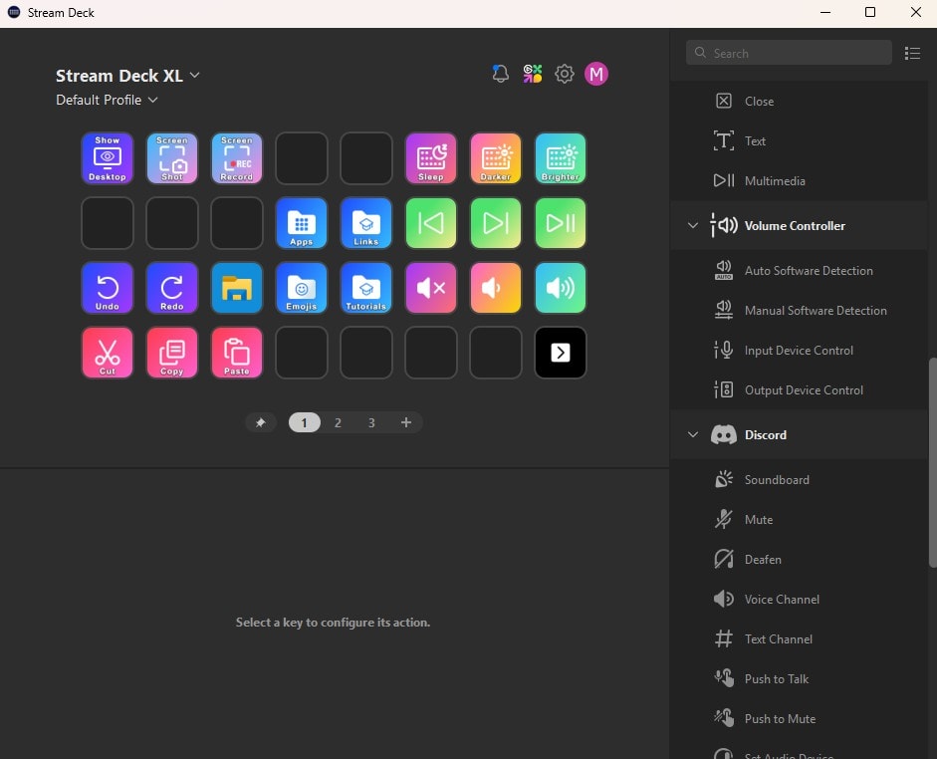Select the volume mute key

point(431,288)
